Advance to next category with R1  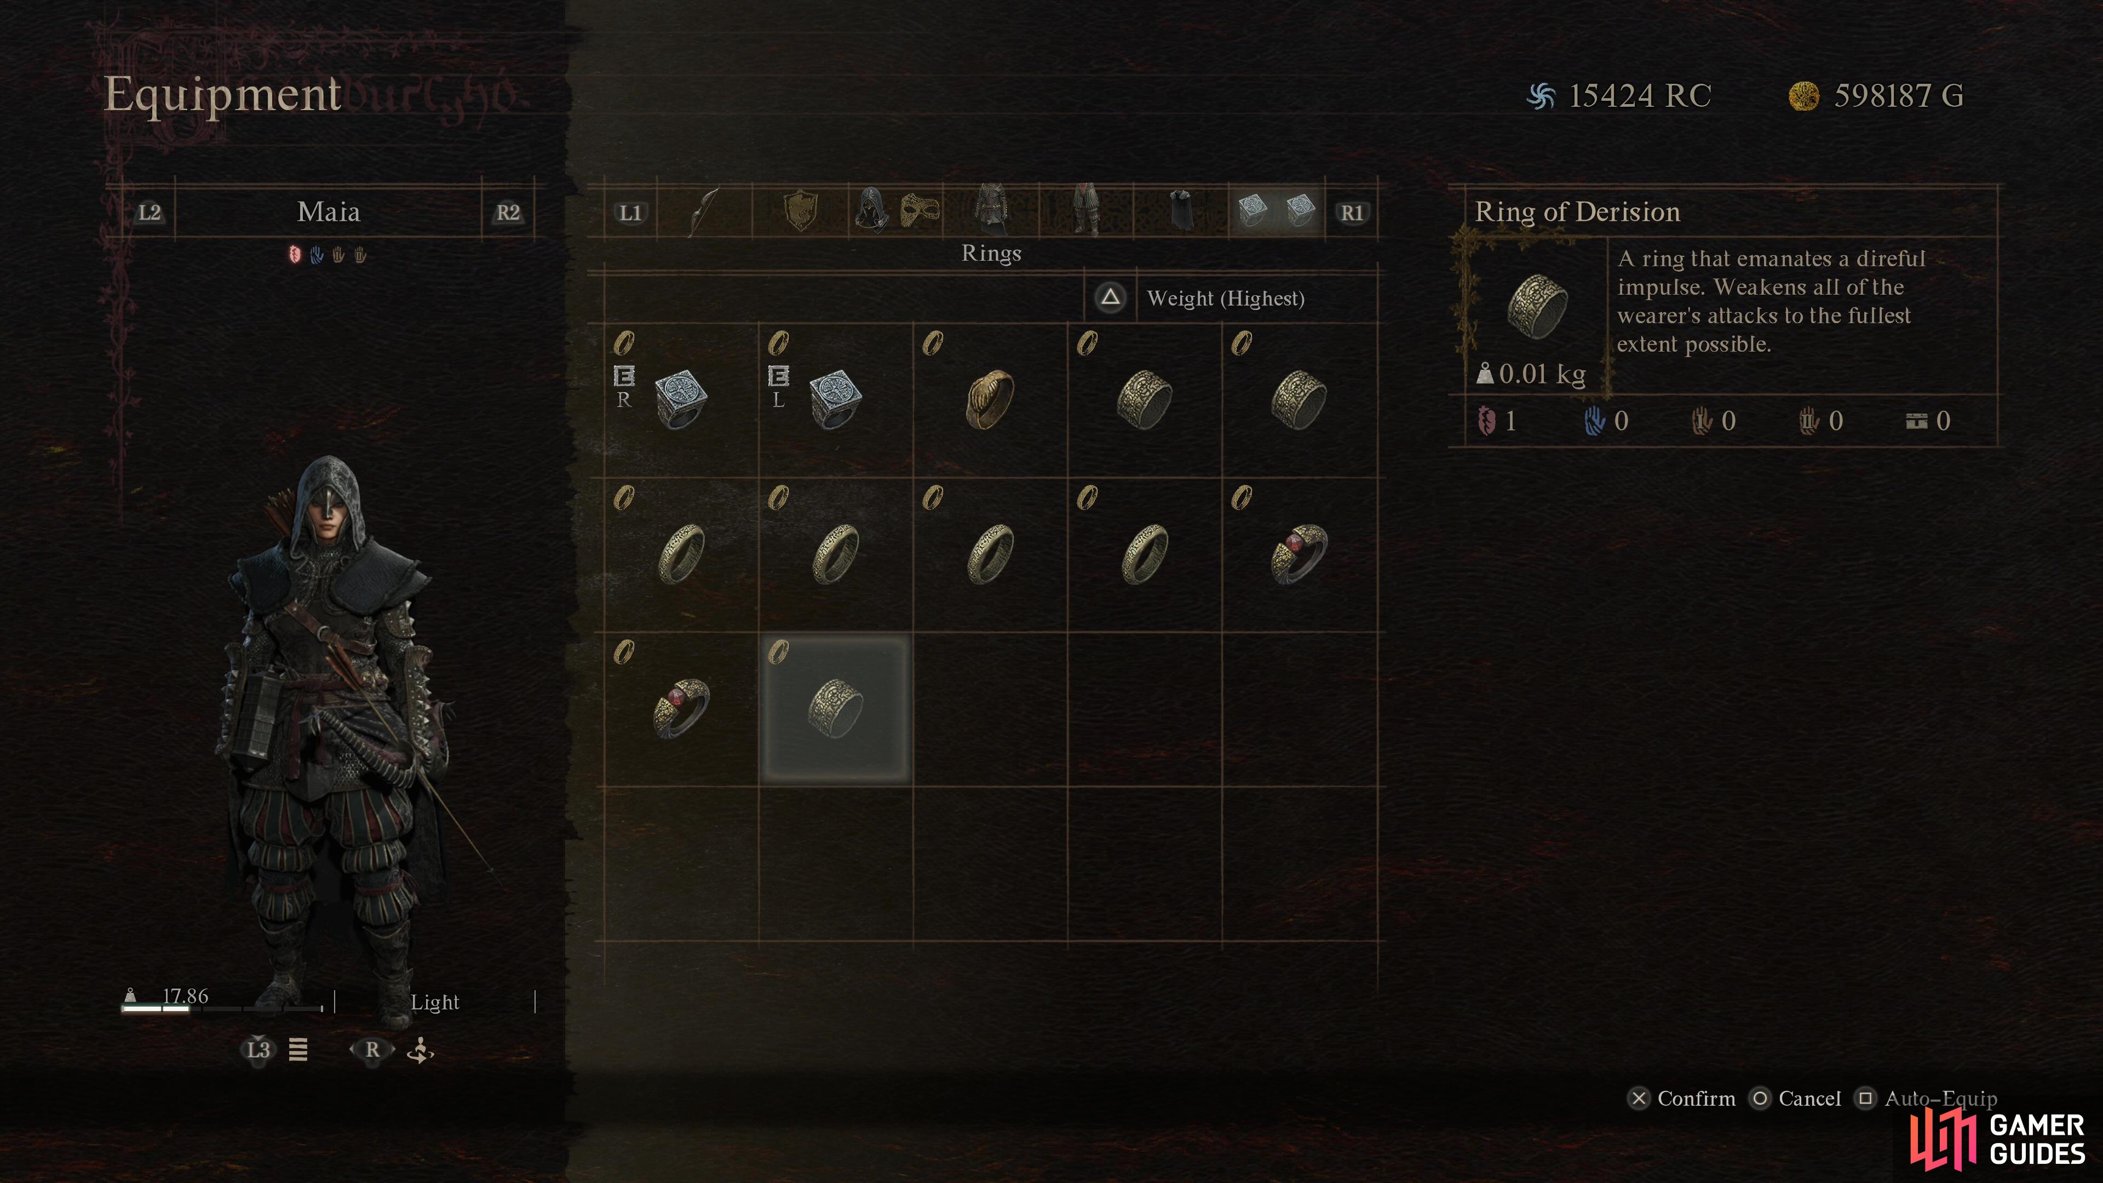coord(1352,213)
